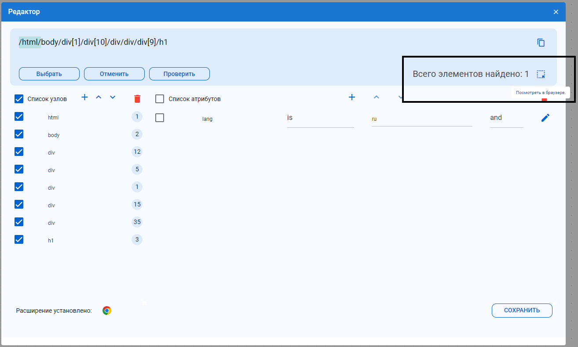
Task: Uncheck the div node with badge 35
Action: 19,222
